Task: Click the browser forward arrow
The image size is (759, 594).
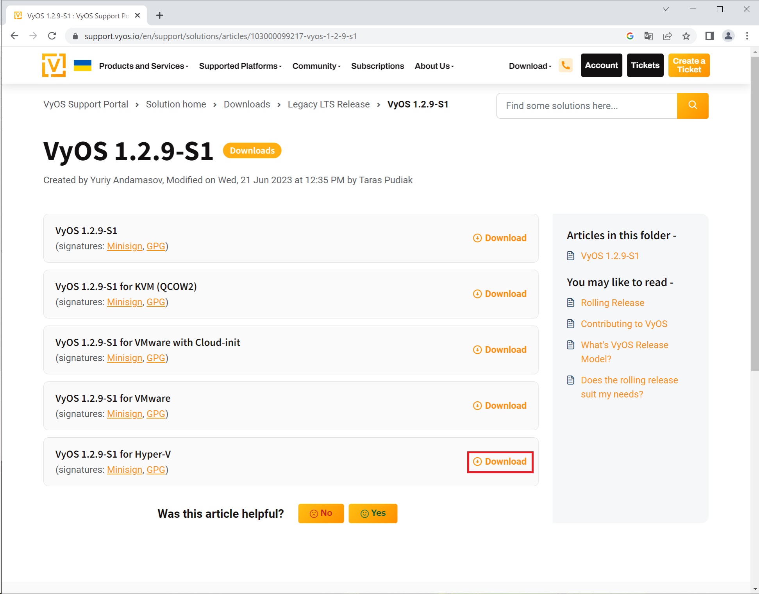Action: coord(33,36)
